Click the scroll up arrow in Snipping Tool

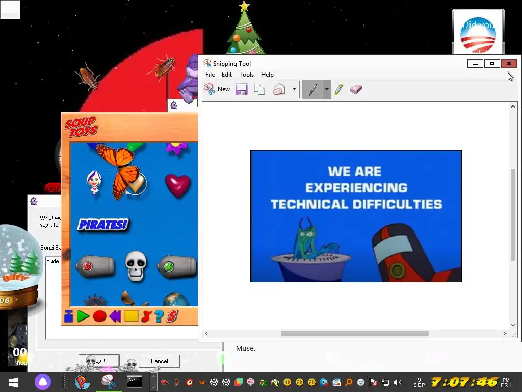click(x=513, y=106)
